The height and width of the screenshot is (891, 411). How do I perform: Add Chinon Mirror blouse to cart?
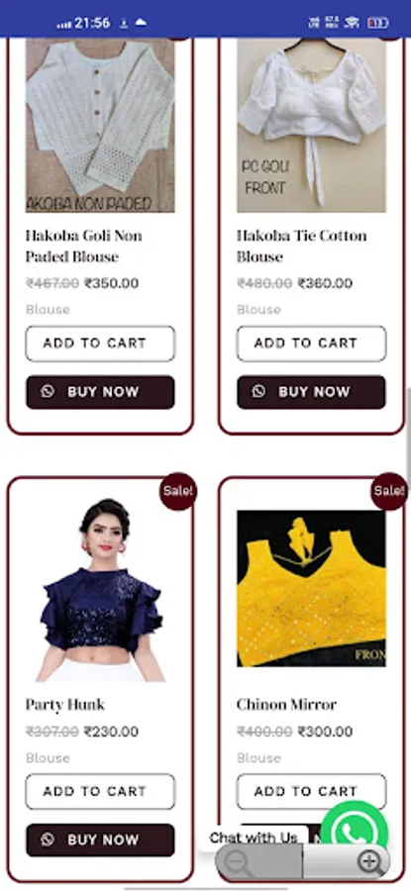(312, 791)
